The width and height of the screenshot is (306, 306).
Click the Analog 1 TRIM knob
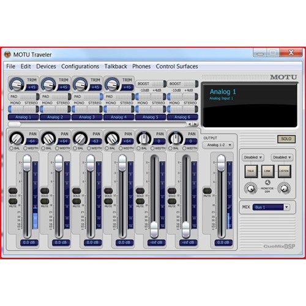pyautogui.click(x=17, y=84)
